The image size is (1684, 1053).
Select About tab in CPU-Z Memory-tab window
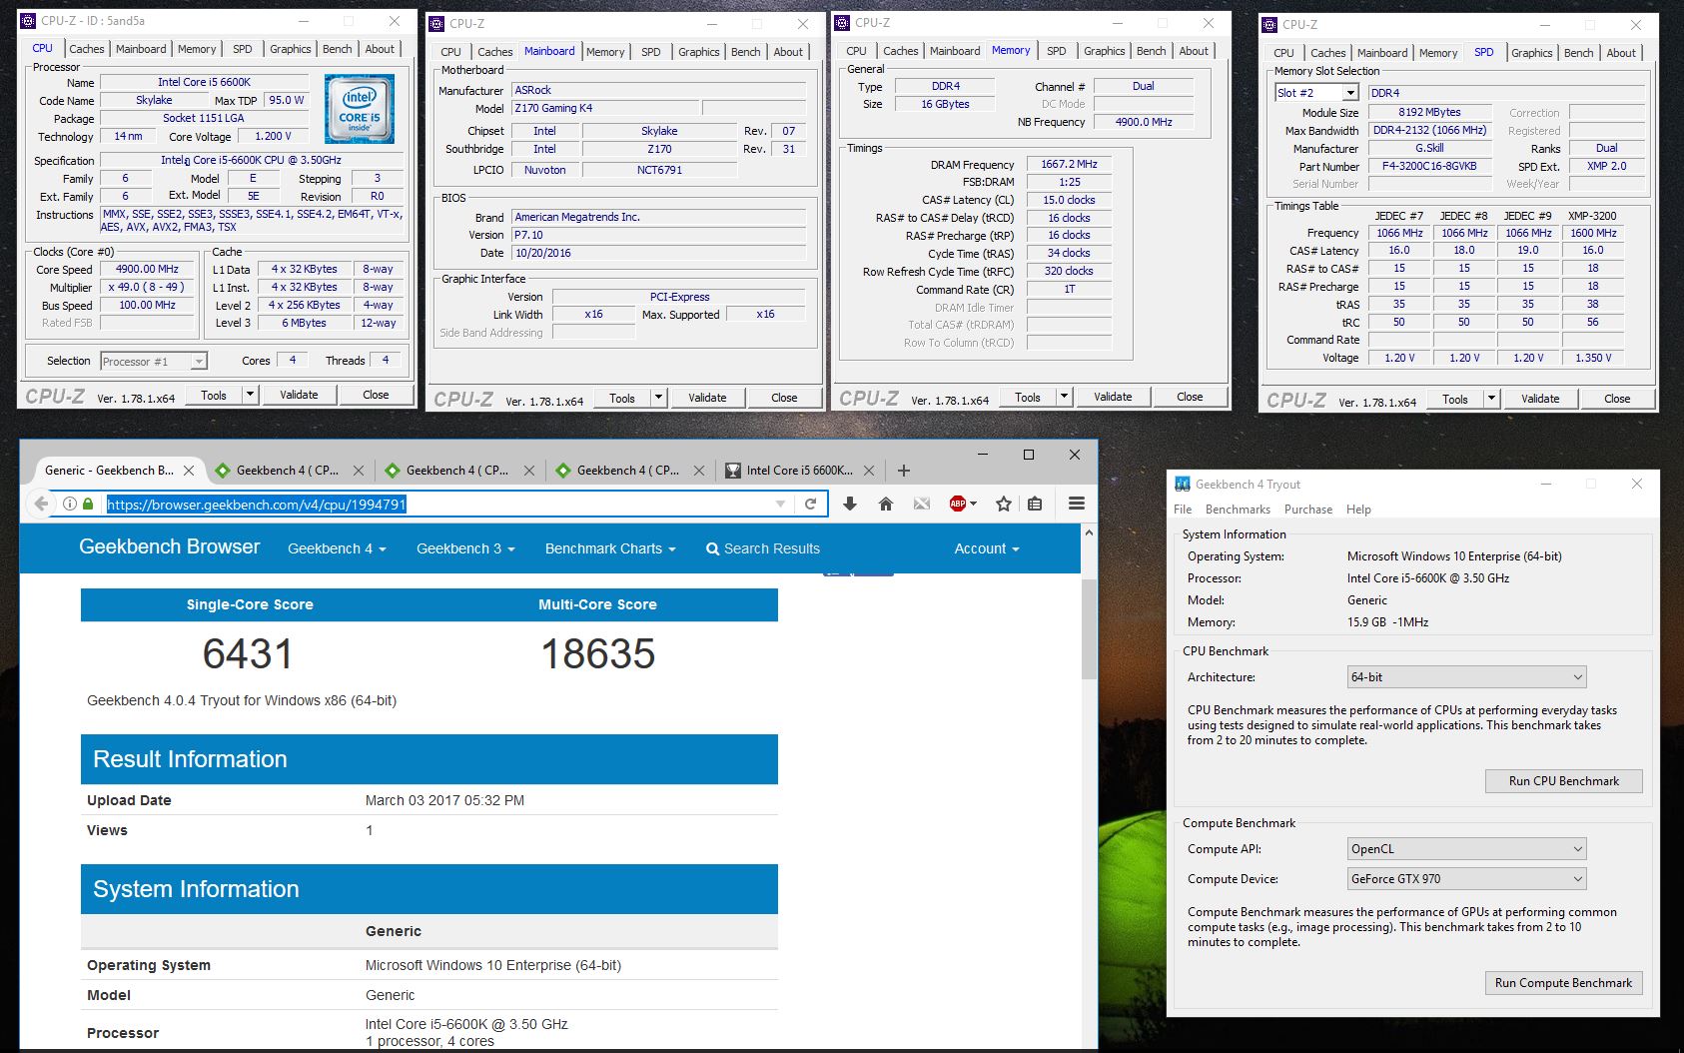[1194, 51]
